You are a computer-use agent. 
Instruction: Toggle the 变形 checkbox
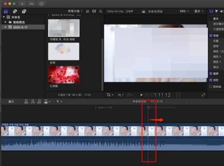pyautogui.click(x=211, y=80)
